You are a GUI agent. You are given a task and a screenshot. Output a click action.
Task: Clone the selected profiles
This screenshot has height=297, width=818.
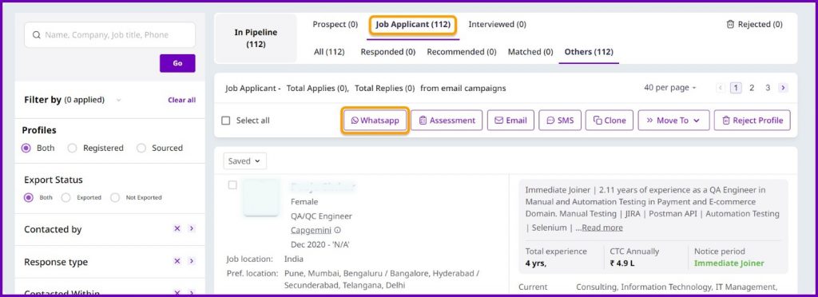(610, 121)
